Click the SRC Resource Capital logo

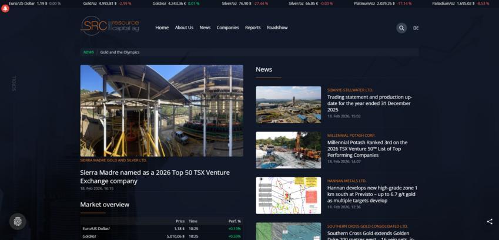pyautogui.click(x=110, y=25)
